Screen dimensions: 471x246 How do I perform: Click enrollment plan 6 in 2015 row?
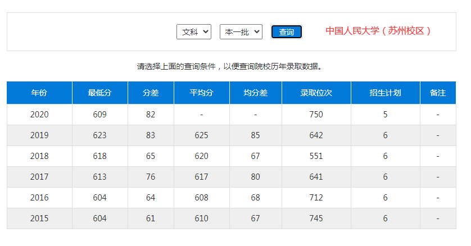point(385,218)
